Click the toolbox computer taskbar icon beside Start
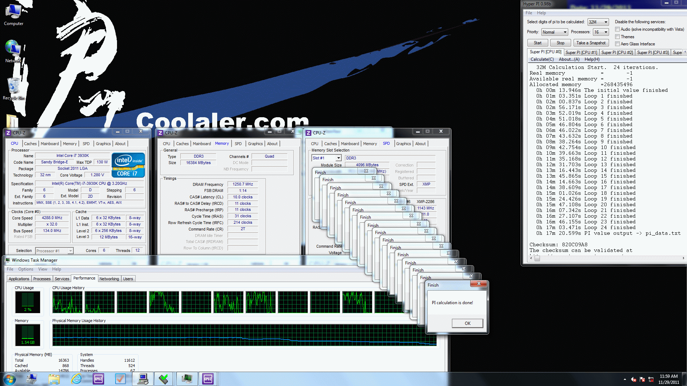Image resolution: width=687 pixels, height=386 pixels. 32,379
